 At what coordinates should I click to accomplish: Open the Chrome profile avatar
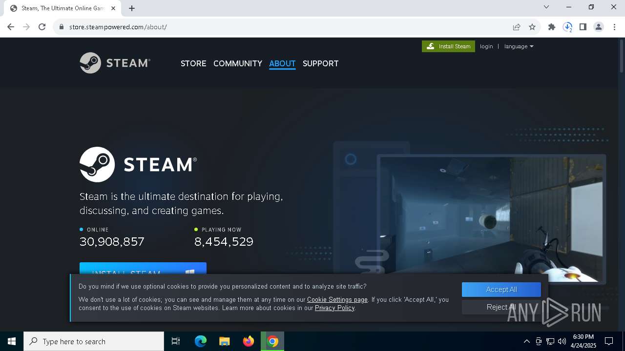(599, 27)
